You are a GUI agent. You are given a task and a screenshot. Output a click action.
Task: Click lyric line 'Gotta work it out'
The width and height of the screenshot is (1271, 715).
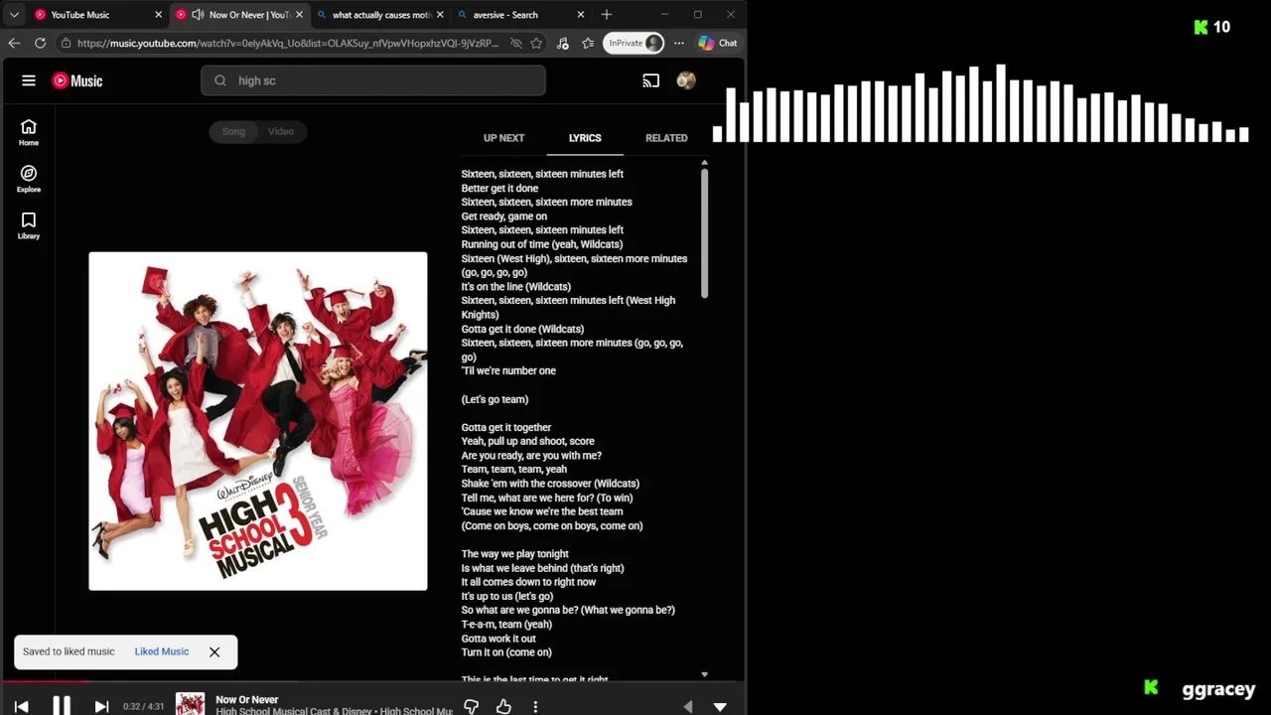pos(498,639)
